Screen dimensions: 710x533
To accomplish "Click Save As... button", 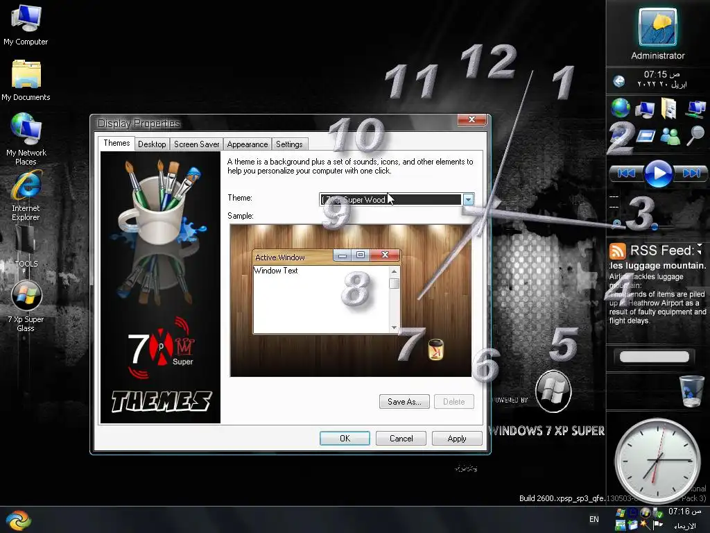I will [x=404, y=402].
